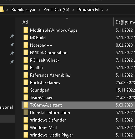The image size is (135, 139).
Task: Select the Windows Media Player folder icon
Action: (x=26, y=135)
